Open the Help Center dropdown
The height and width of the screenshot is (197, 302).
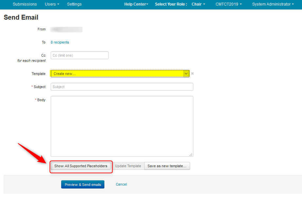136,4
